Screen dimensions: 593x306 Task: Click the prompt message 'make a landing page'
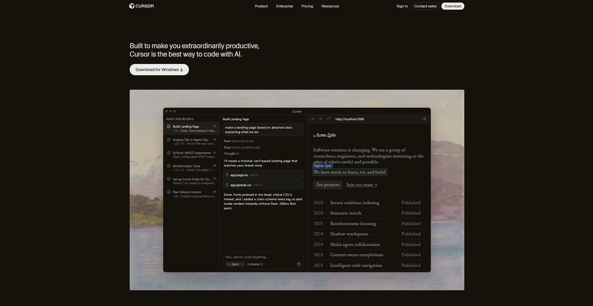coord(263,130)
